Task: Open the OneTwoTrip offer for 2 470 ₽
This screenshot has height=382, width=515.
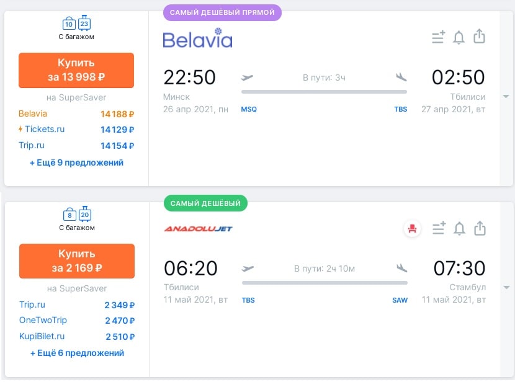Action: (77, 321)
